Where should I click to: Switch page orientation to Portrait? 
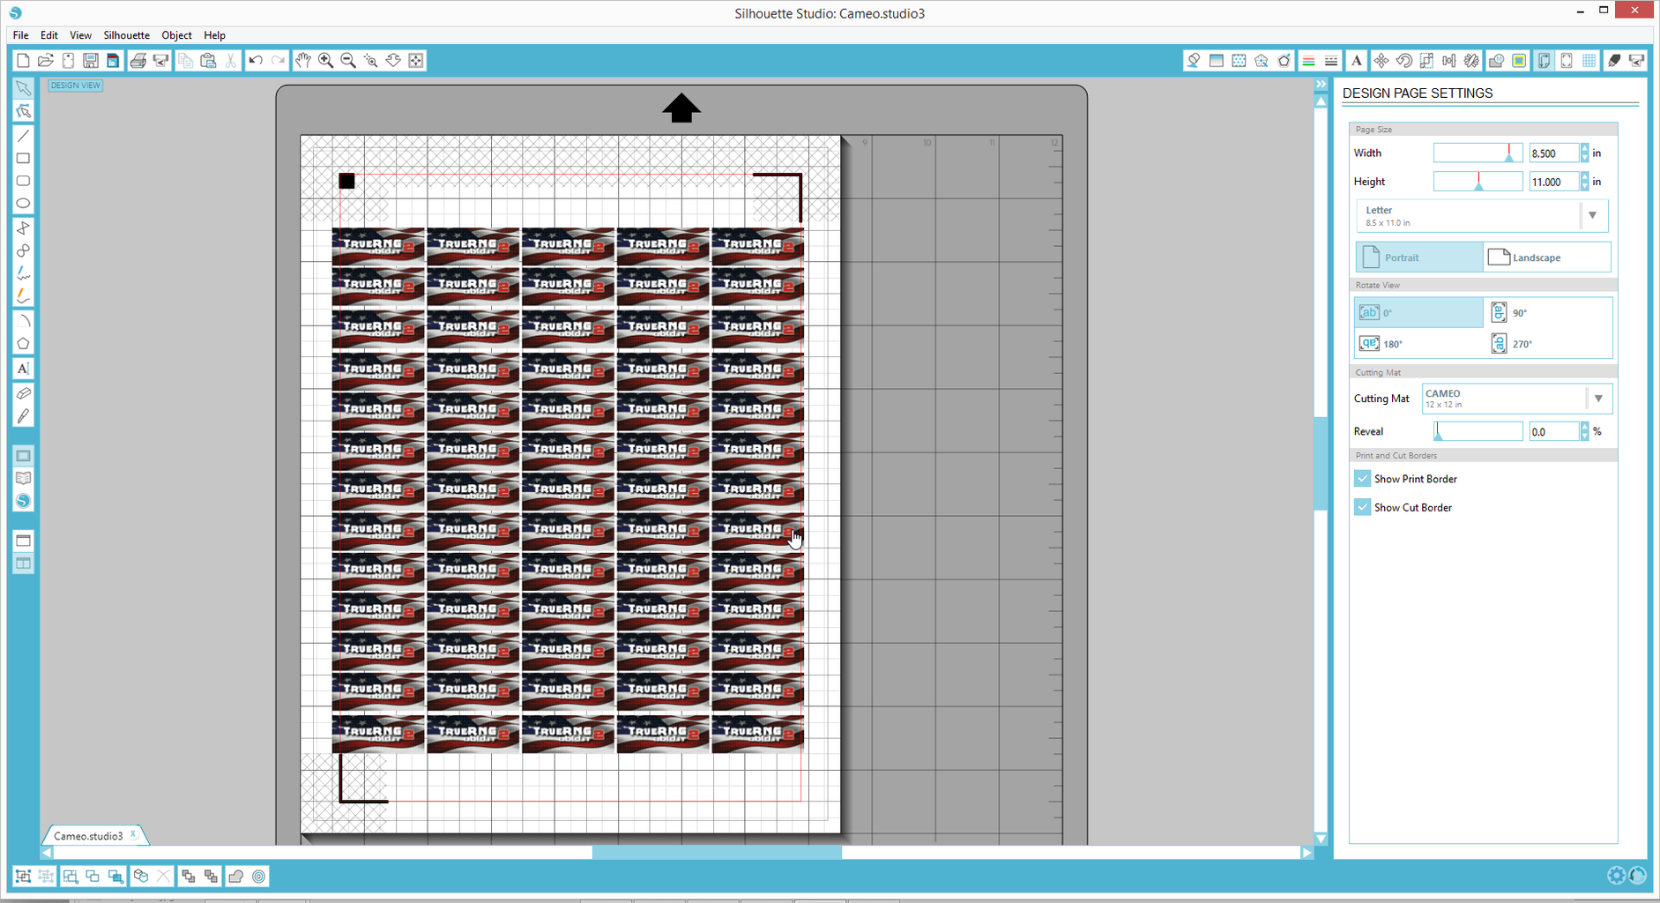click(x=1419, y=257)
